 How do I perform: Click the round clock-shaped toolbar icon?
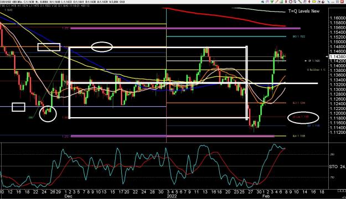[x=291, y=2]
